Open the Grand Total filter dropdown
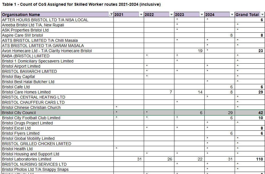The image size is (265, 174). [x=262, y=15]
